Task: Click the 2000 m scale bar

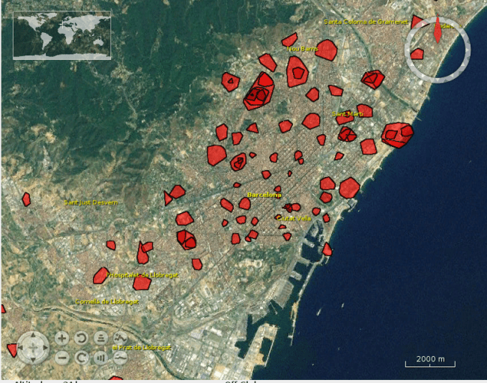Action: (x=430, y=361)
